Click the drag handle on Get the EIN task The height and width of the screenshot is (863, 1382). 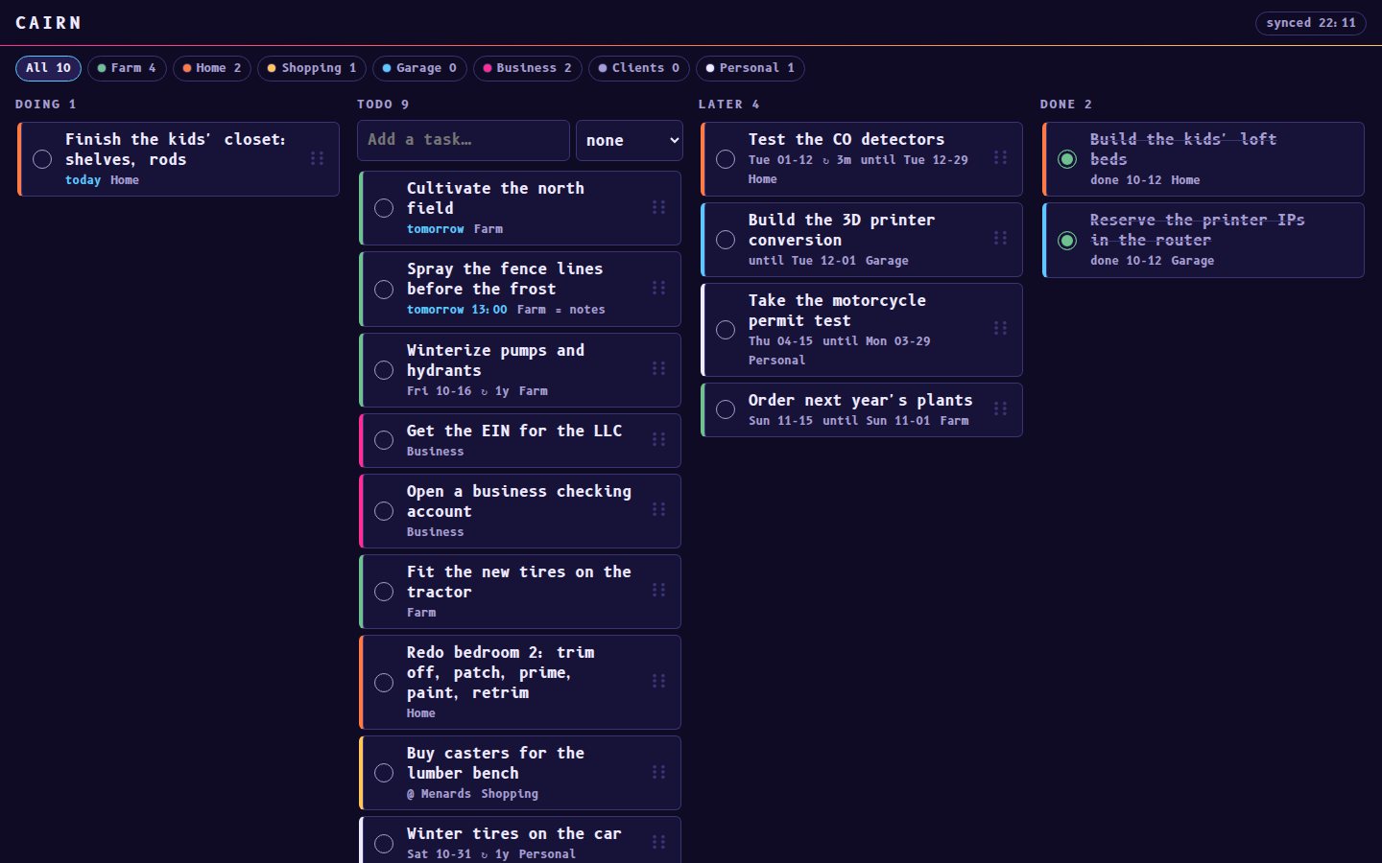coord(658,439)
